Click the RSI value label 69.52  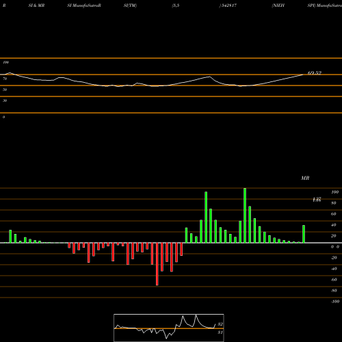tap(315, 73)
